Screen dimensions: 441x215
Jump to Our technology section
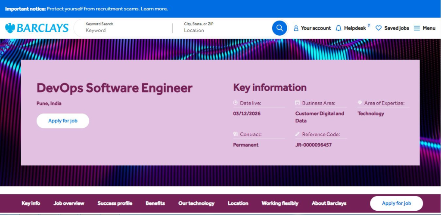coord(196,203)
